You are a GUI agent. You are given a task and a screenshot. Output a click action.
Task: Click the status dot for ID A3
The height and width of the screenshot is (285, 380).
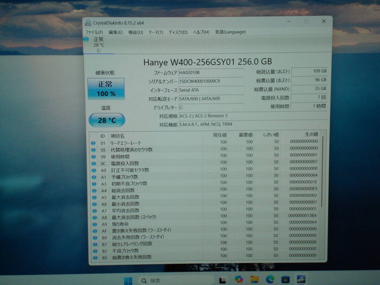tap(94, 184)
